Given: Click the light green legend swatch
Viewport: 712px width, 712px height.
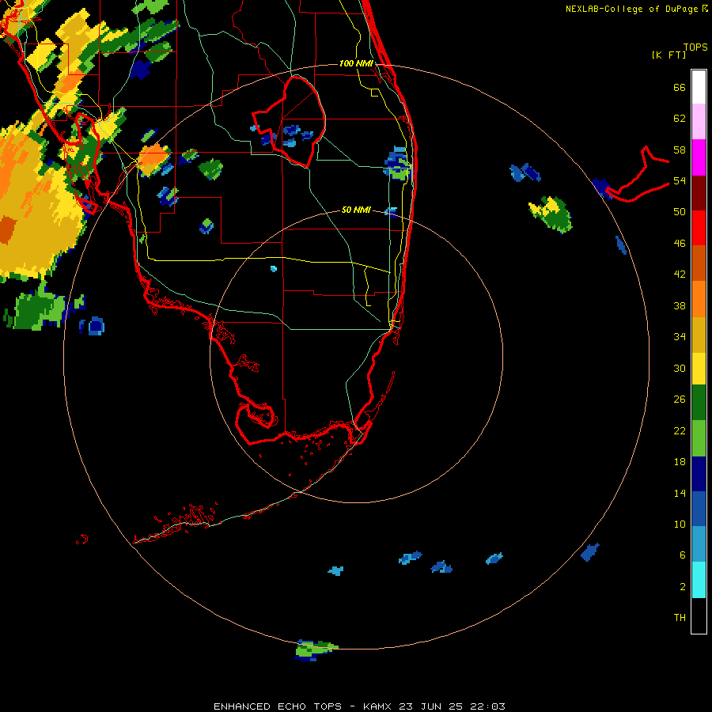Looking at the screenshot, I should (x=699, y=438).
